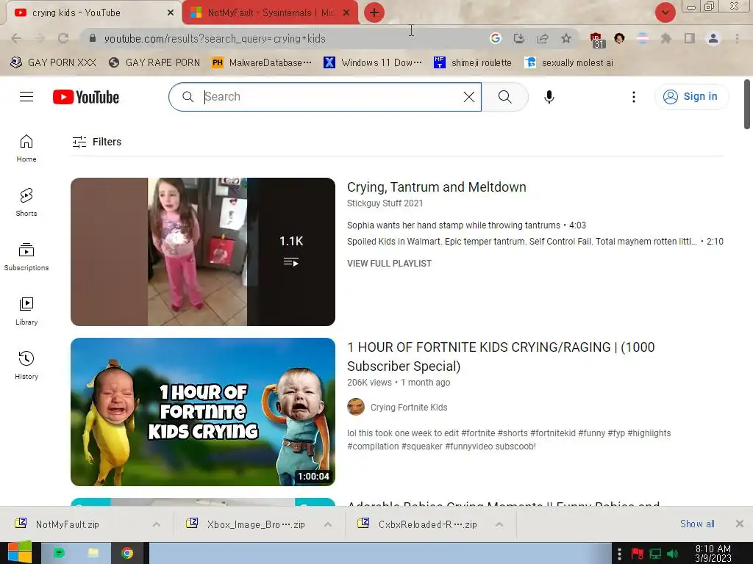The width and height of the screenshot is (753, 564).
Task: Open the browser side panel
Action: point(690,38)
